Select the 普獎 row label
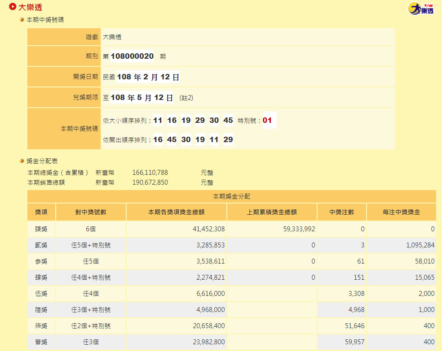This screenshot has height=351, width=442. click(41, 342)
